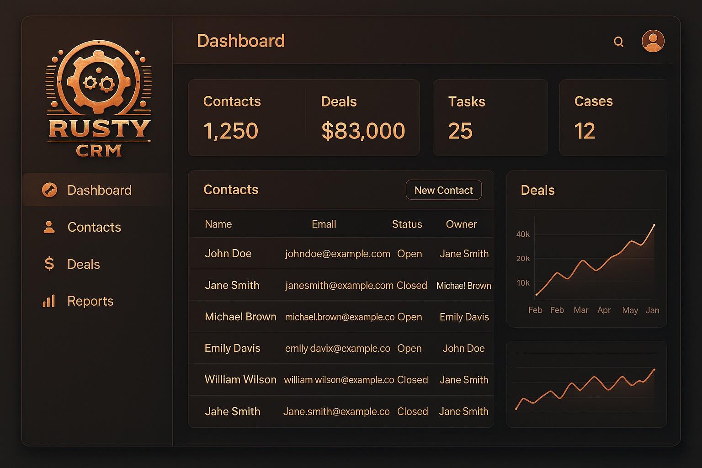Screen dimensions: 702x468
Task: Open johndoe@example.com email link
Action: tap(337, 254)
